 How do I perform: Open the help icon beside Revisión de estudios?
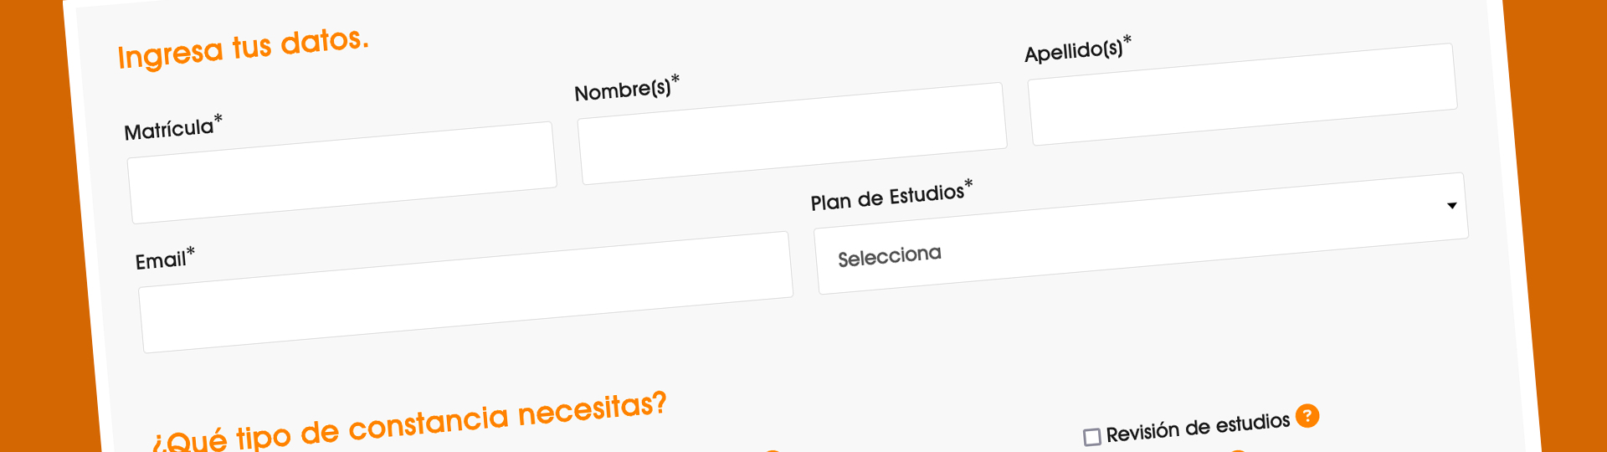point(1307,416)
